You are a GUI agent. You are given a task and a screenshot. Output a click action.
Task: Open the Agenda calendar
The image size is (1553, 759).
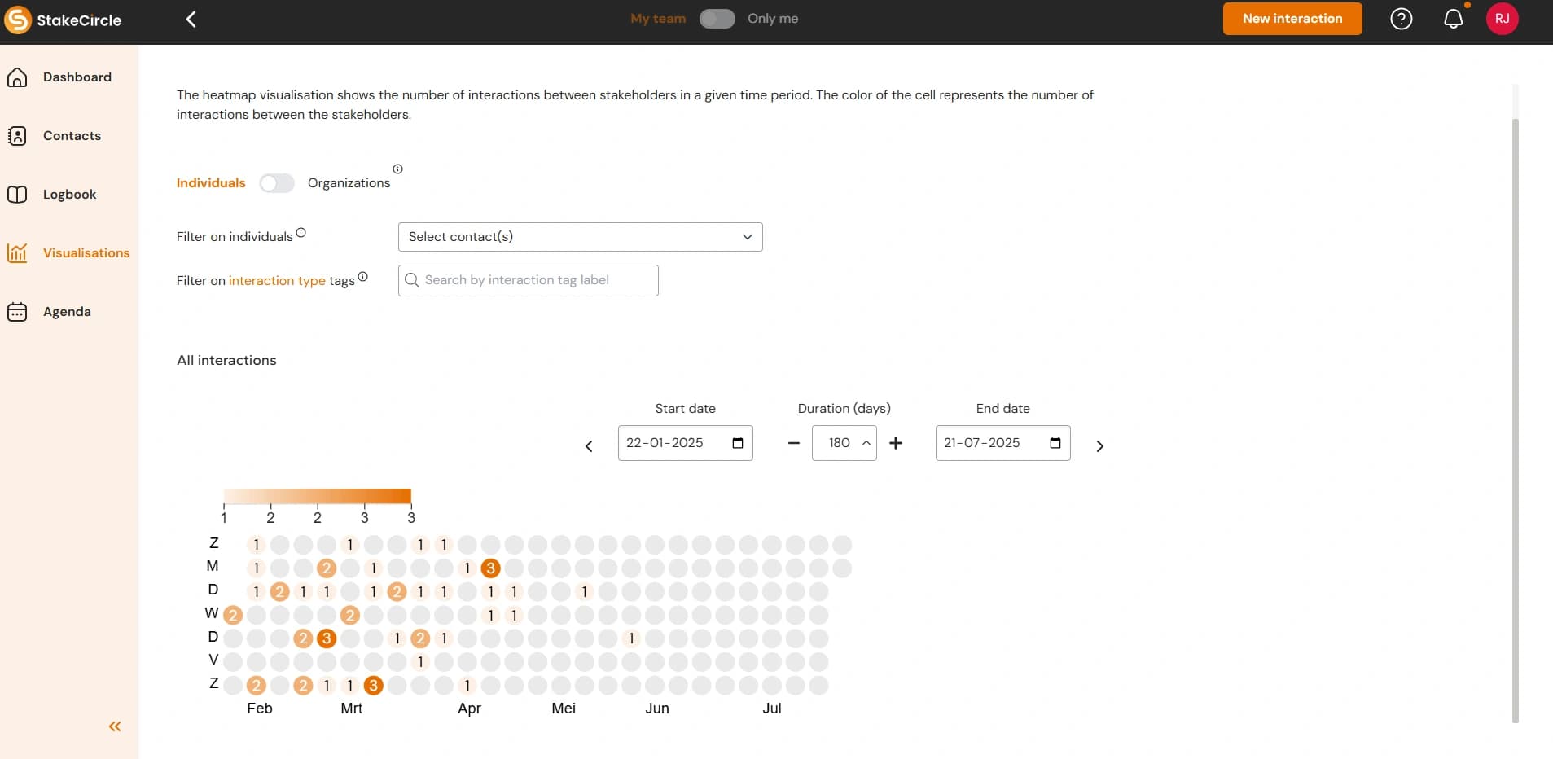67,311
